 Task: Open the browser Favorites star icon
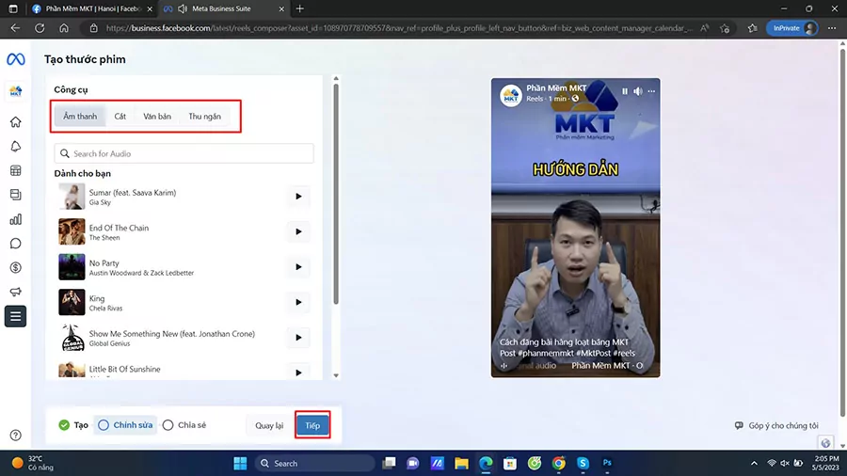[753, 28]
